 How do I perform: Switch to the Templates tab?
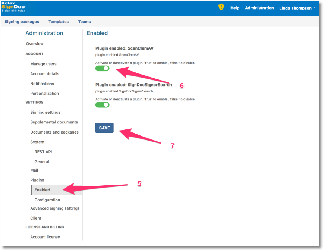pyautogui.click(x=59, y=22)
